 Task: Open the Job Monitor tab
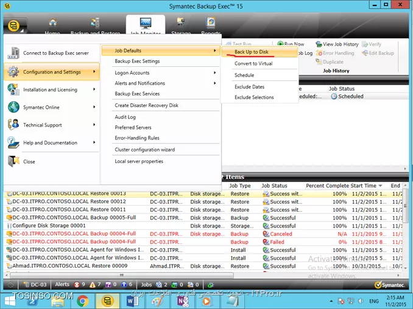coord(146,26)
